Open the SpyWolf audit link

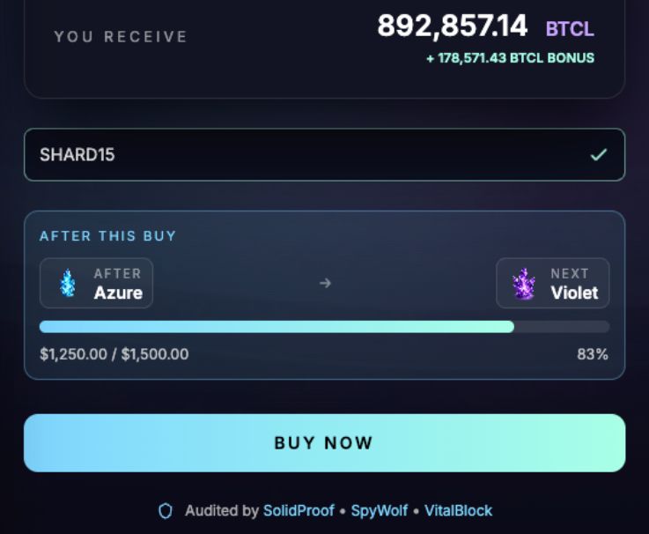(x=380, y=511)
